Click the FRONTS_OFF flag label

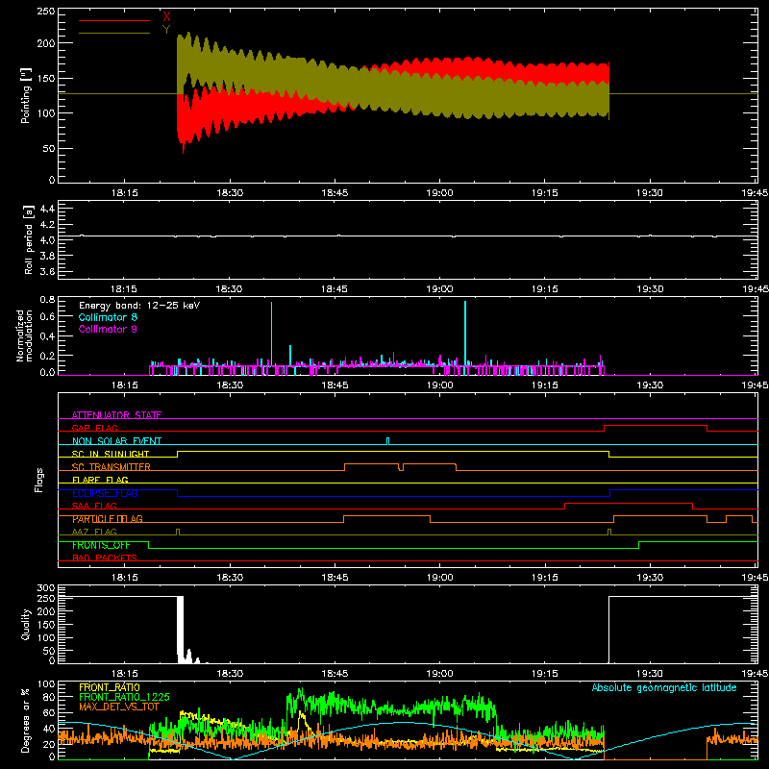(101, 545)
